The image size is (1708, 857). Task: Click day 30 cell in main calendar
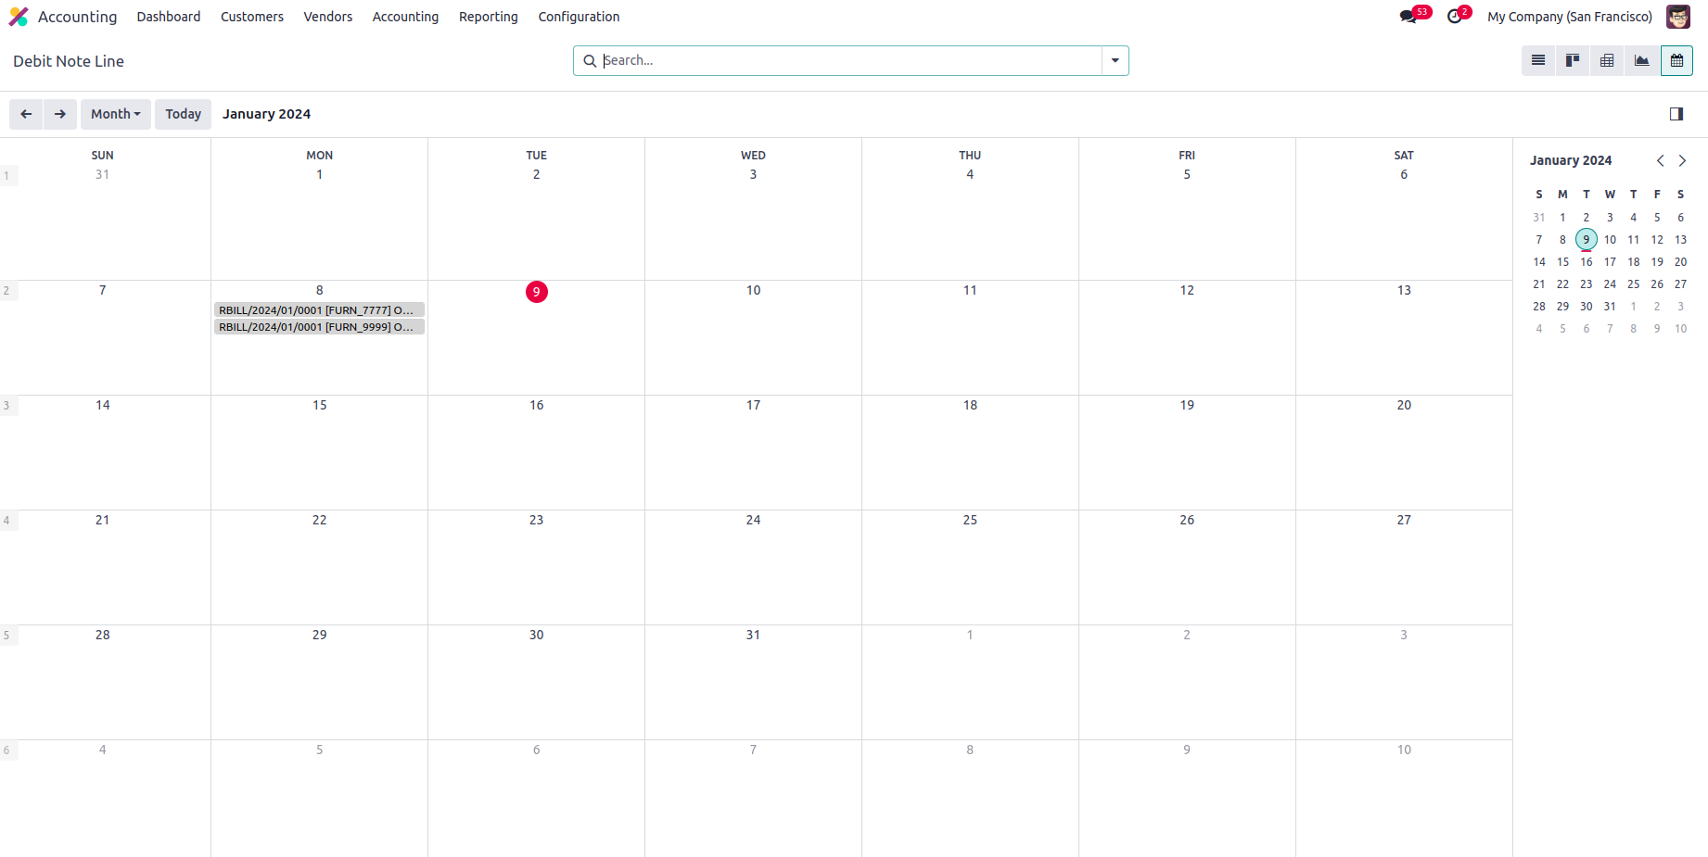point(536,683)
